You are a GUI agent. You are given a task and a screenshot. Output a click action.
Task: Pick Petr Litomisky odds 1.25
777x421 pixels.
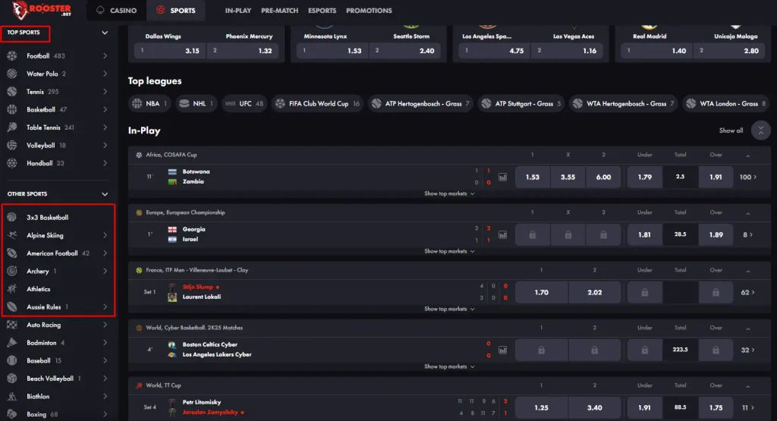(541, 407)
